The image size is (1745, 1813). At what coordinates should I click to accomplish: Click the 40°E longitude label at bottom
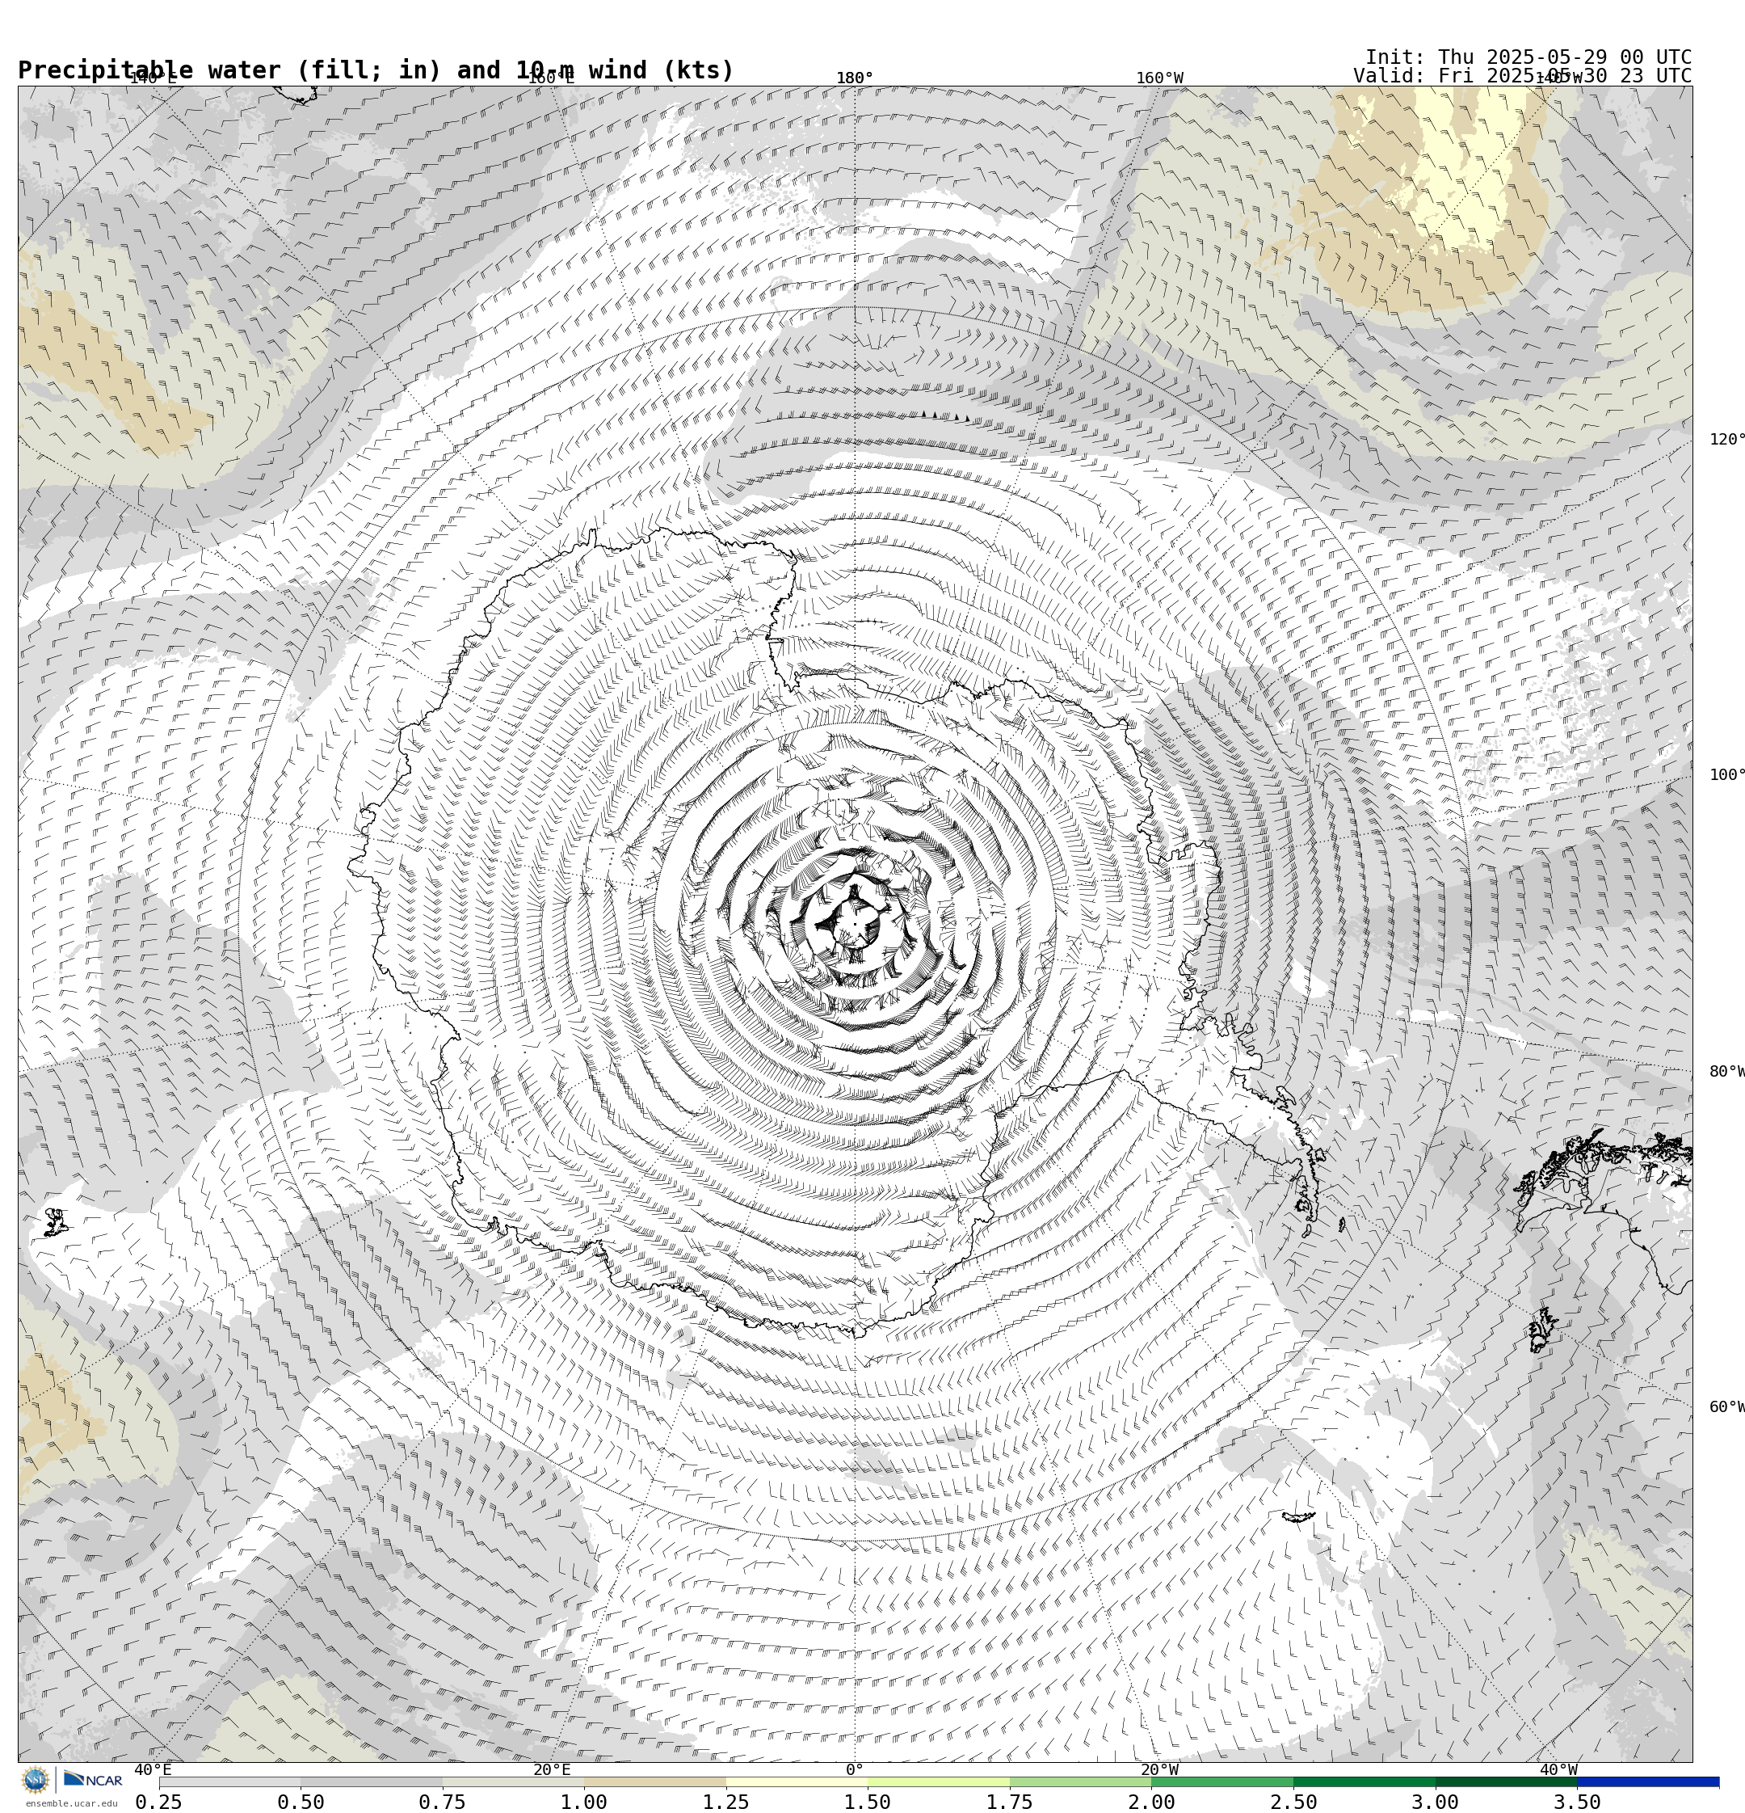[153, 1770]
